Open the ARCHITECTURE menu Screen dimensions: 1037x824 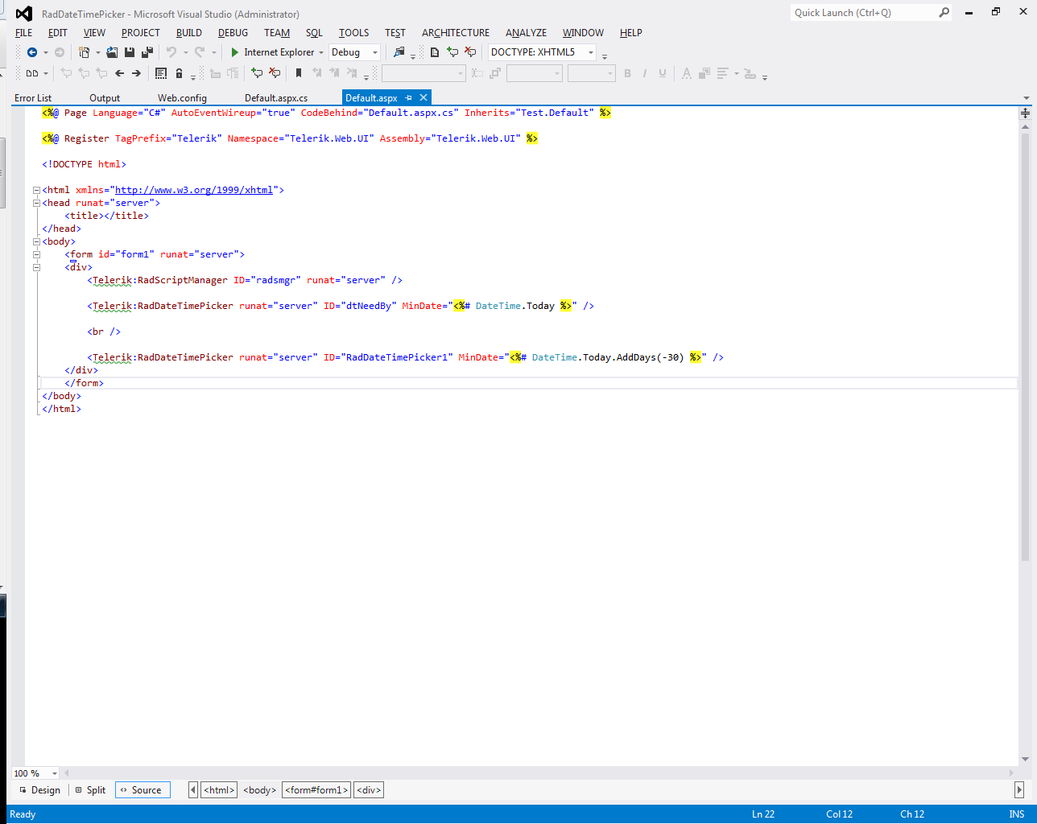click(456, 33)
